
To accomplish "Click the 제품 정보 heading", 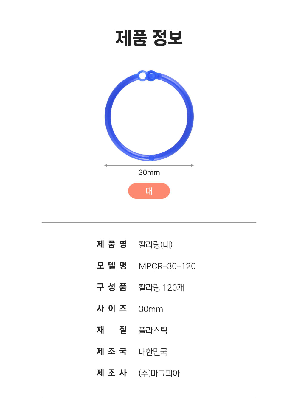I will (149, 38).
